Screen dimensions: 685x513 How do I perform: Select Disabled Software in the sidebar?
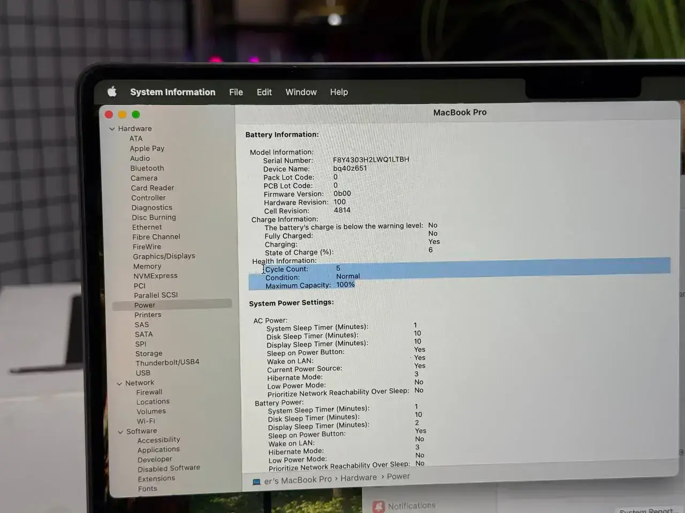click(x=169, y=469)
